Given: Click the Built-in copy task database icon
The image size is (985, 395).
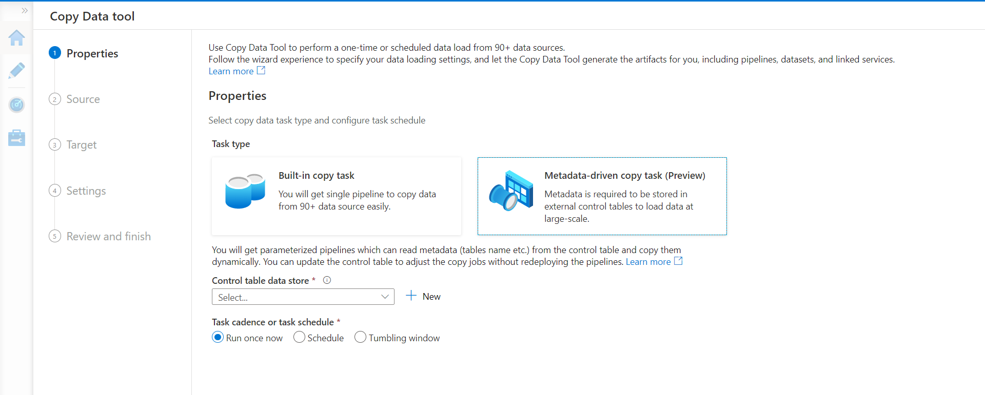Looking at the screenshot, I should (x=245, y=191).
